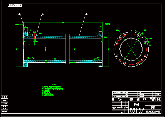Click the green tolerance frame left of the top dimension line

click(x=17, y=25)
